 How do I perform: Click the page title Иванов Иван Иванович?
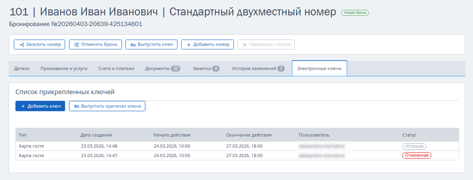pyautogui.click(x=99, y=12)
